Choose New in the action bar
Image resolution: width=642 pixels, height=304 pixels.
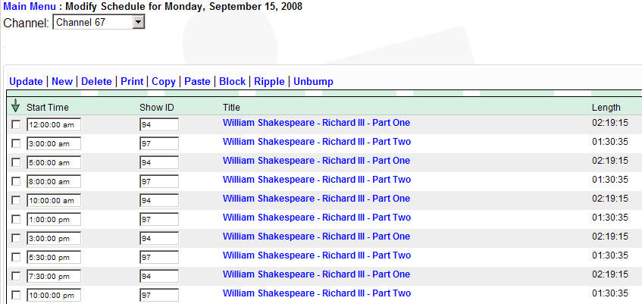62,81
